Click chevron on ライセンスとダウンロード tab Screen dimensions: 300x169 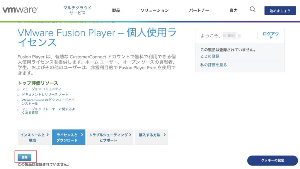point(82,135)
